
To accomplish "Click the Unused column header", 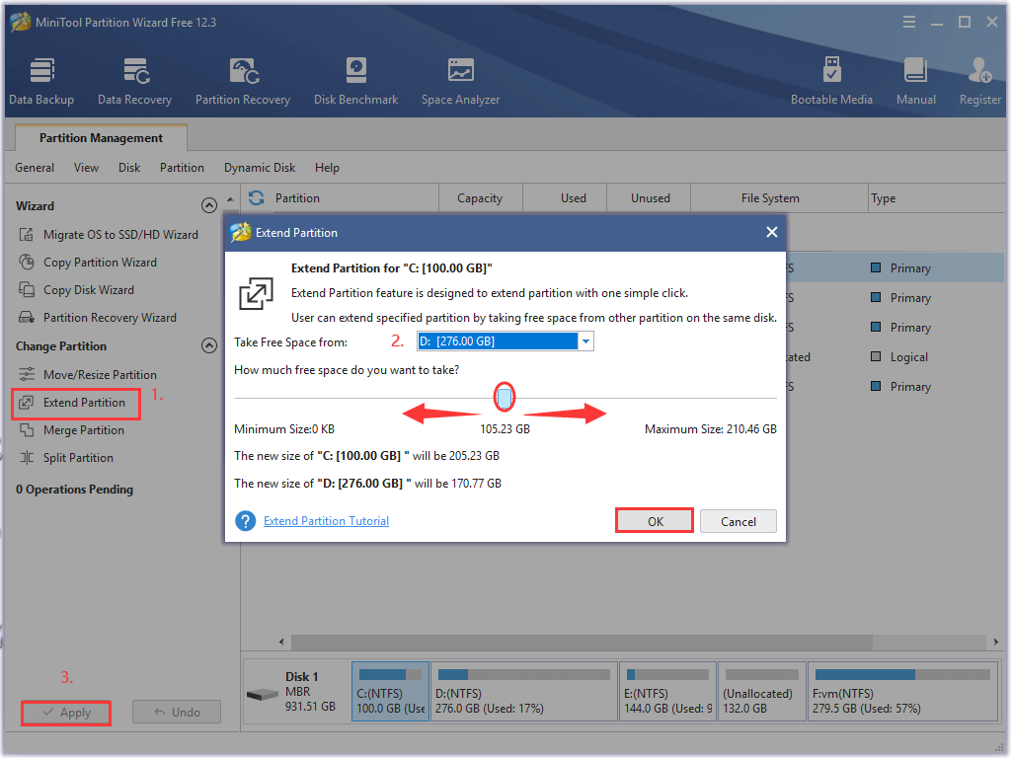I will (x=650, y=197).
